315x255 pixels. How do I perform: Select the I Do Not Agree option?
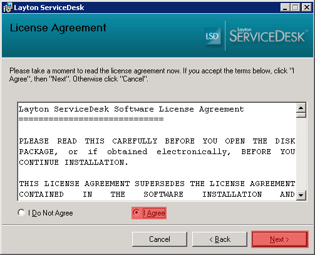(46, 213)
